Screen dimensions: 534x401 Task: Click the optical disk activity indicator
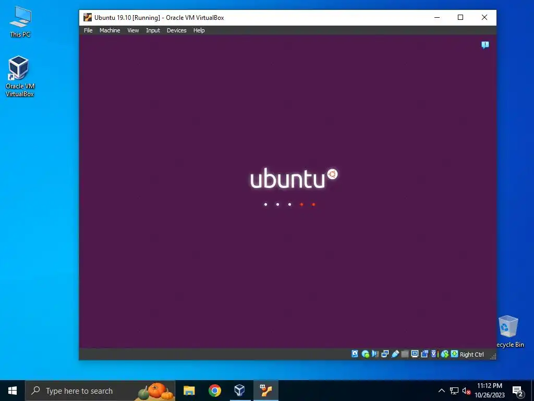point(366,354)
